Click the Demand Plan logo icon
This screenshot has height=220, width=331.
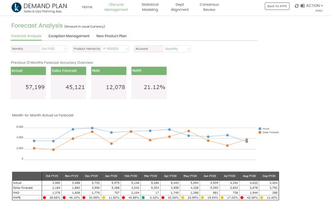coord(17,7)
